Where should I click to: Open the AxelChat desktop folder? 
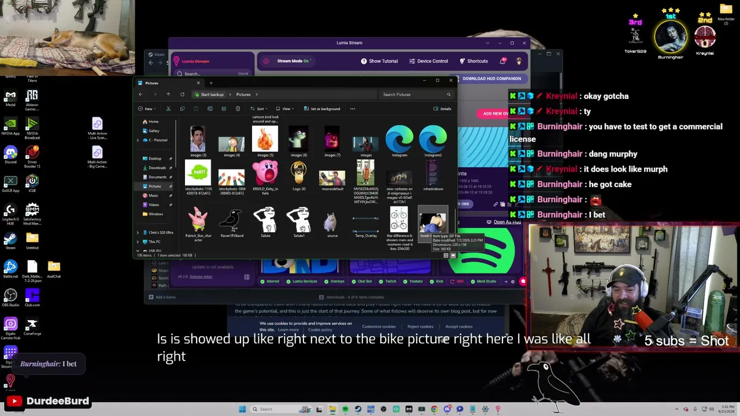[x=54, y=269]
